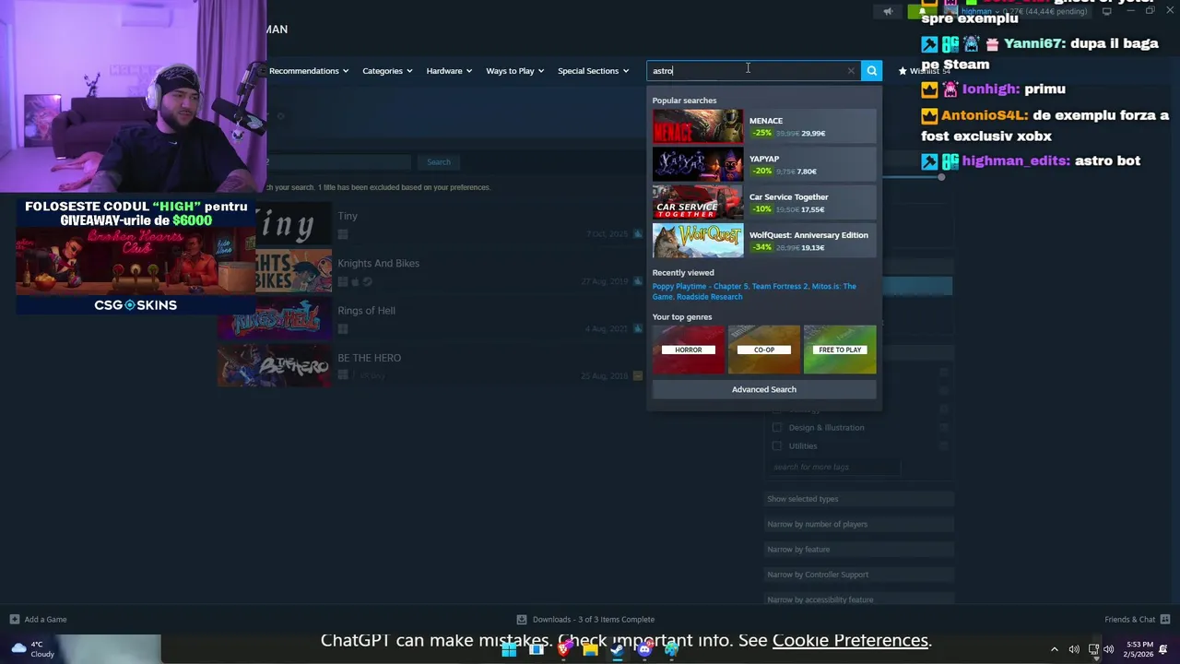The image size is (1180, 664).
Task: Tick the Design & Illustration checkbox
Action: click(x=777, y=428)
